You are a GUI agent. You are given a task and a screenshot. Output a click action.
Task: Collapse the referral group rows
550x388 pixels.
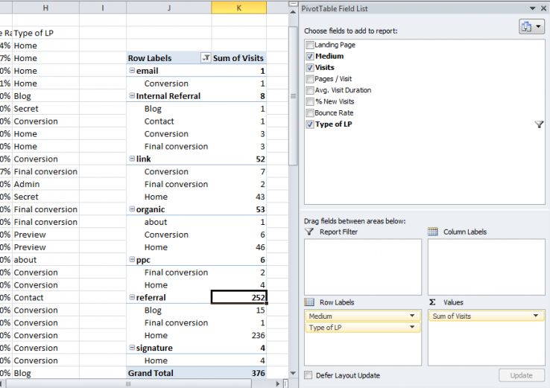pyautogui.click(x=132, y=298)
